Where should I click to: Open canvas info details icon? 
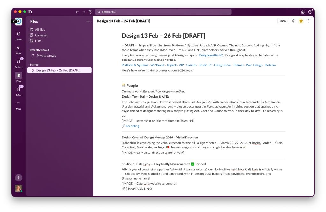coord(293,21)
